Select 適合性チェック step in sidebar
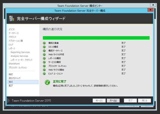The width and height of the screenshot is (160, 114). [15, 78]
